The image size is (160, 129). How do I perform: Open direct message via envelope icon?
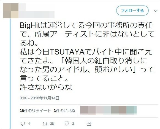[x=89, y=124]
